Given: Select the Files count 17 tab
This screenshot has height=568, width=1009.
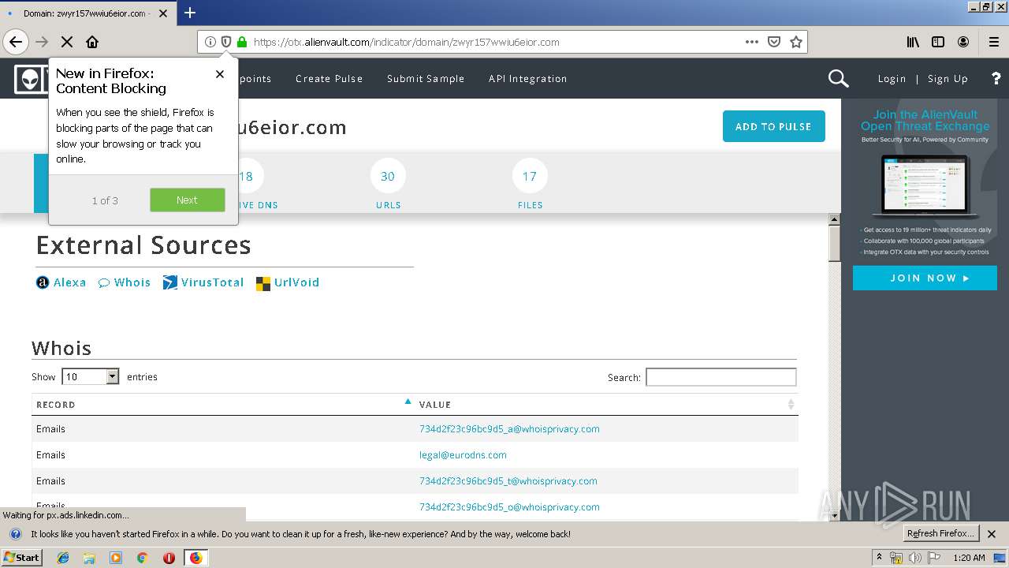Looking at the screenshot, I should 530,183.
